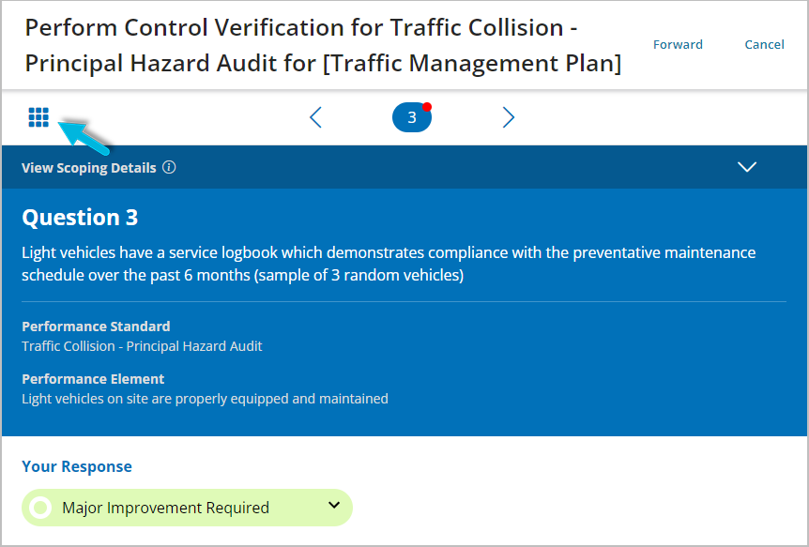Click the info icon beside View Scoping Details
This screenshot has height=547, width=809.
[x=169, y=167]
